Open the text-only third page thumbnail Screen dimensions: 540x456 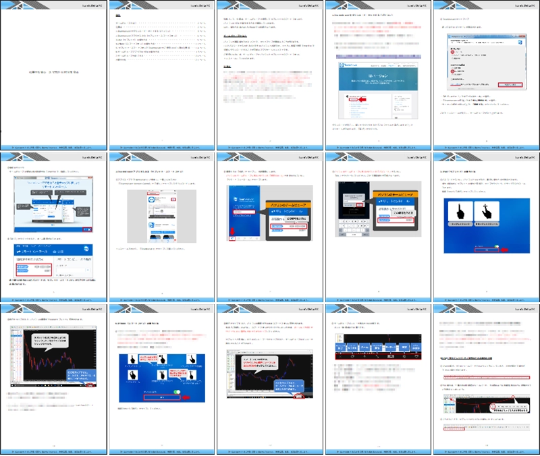click(269, 76)
